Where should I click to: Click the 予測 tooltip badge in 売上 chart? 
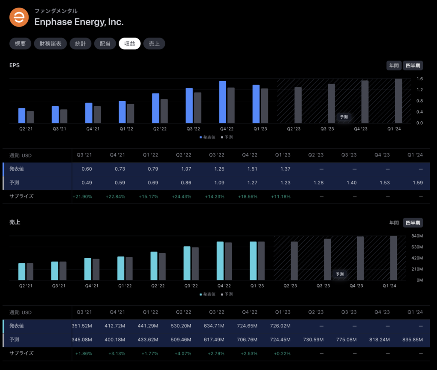(x=340, y=274)
